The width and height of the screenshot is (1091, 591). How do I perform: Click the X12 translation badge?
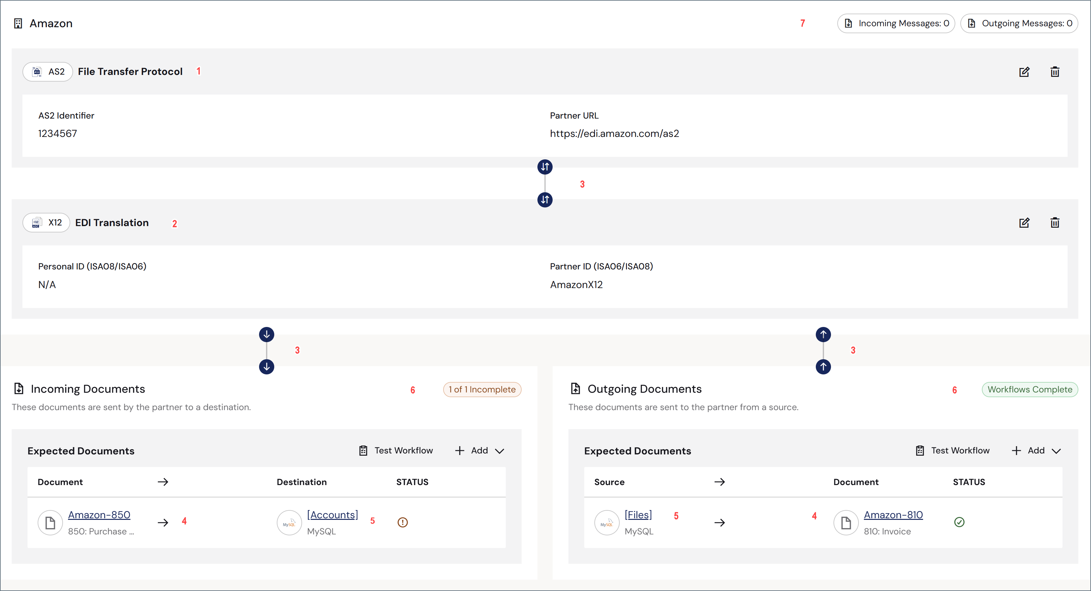tap(46, 223)
